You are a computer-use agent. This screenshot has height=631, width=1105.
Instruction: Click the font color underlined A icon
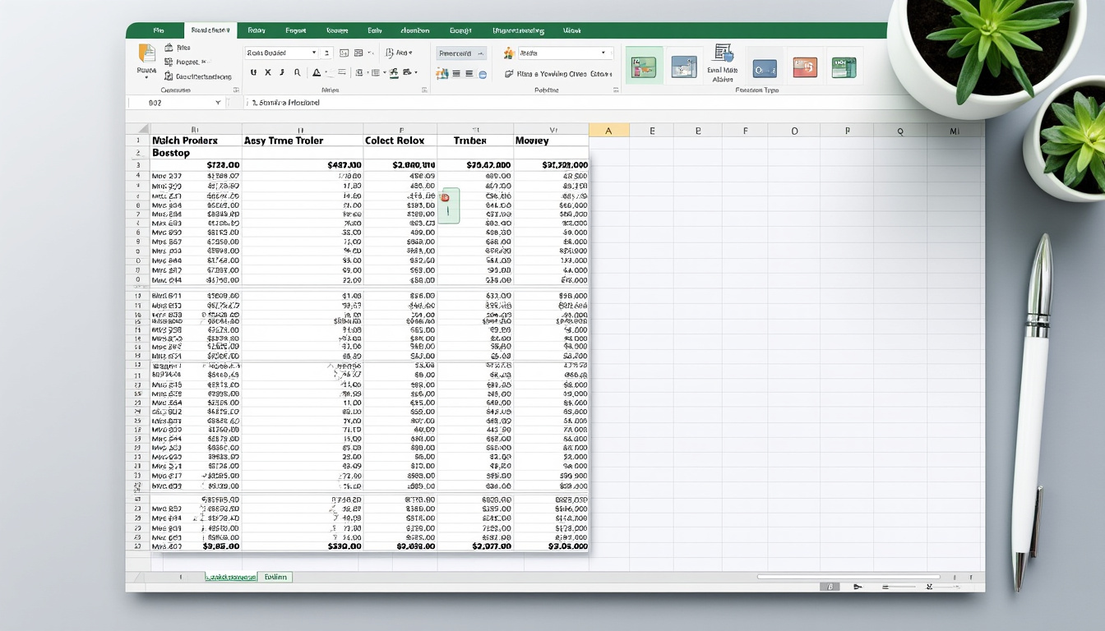click(x=317, y=72)
